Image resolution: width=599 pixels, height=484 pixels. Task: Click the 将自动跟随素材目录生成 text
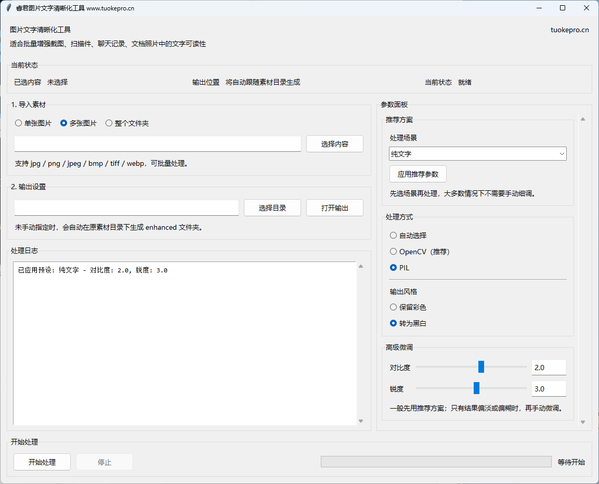(263, 82)
